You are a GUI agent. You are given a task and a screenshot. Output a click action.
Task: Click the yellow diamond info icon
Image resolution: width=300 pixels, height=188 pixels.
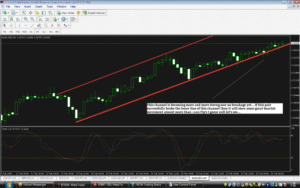78,13
